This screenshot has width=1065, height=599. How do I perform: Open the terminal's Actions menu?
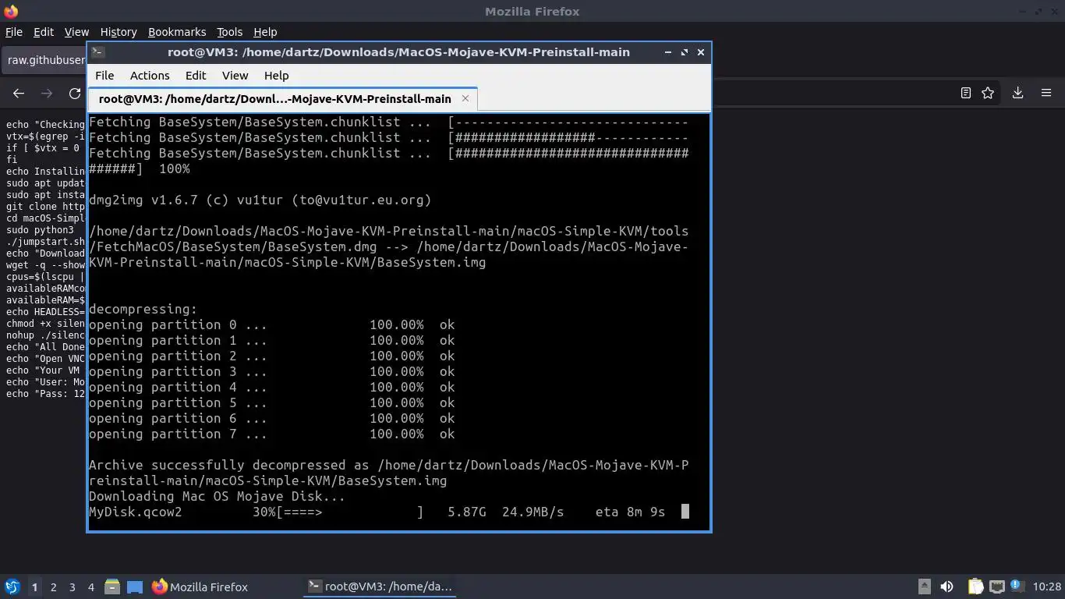click(x=150, y=76)
